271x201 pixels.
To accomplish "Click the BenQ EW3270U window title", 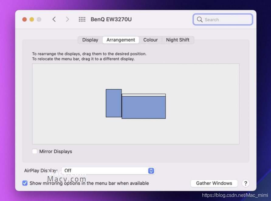I will tap(111, 19).
